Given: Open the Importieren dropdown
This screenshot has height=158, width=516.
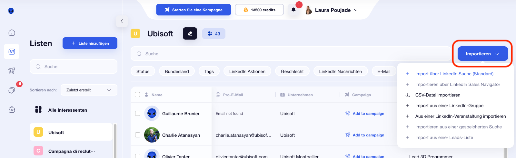Looking at the screenshot, I should [483, 54].
